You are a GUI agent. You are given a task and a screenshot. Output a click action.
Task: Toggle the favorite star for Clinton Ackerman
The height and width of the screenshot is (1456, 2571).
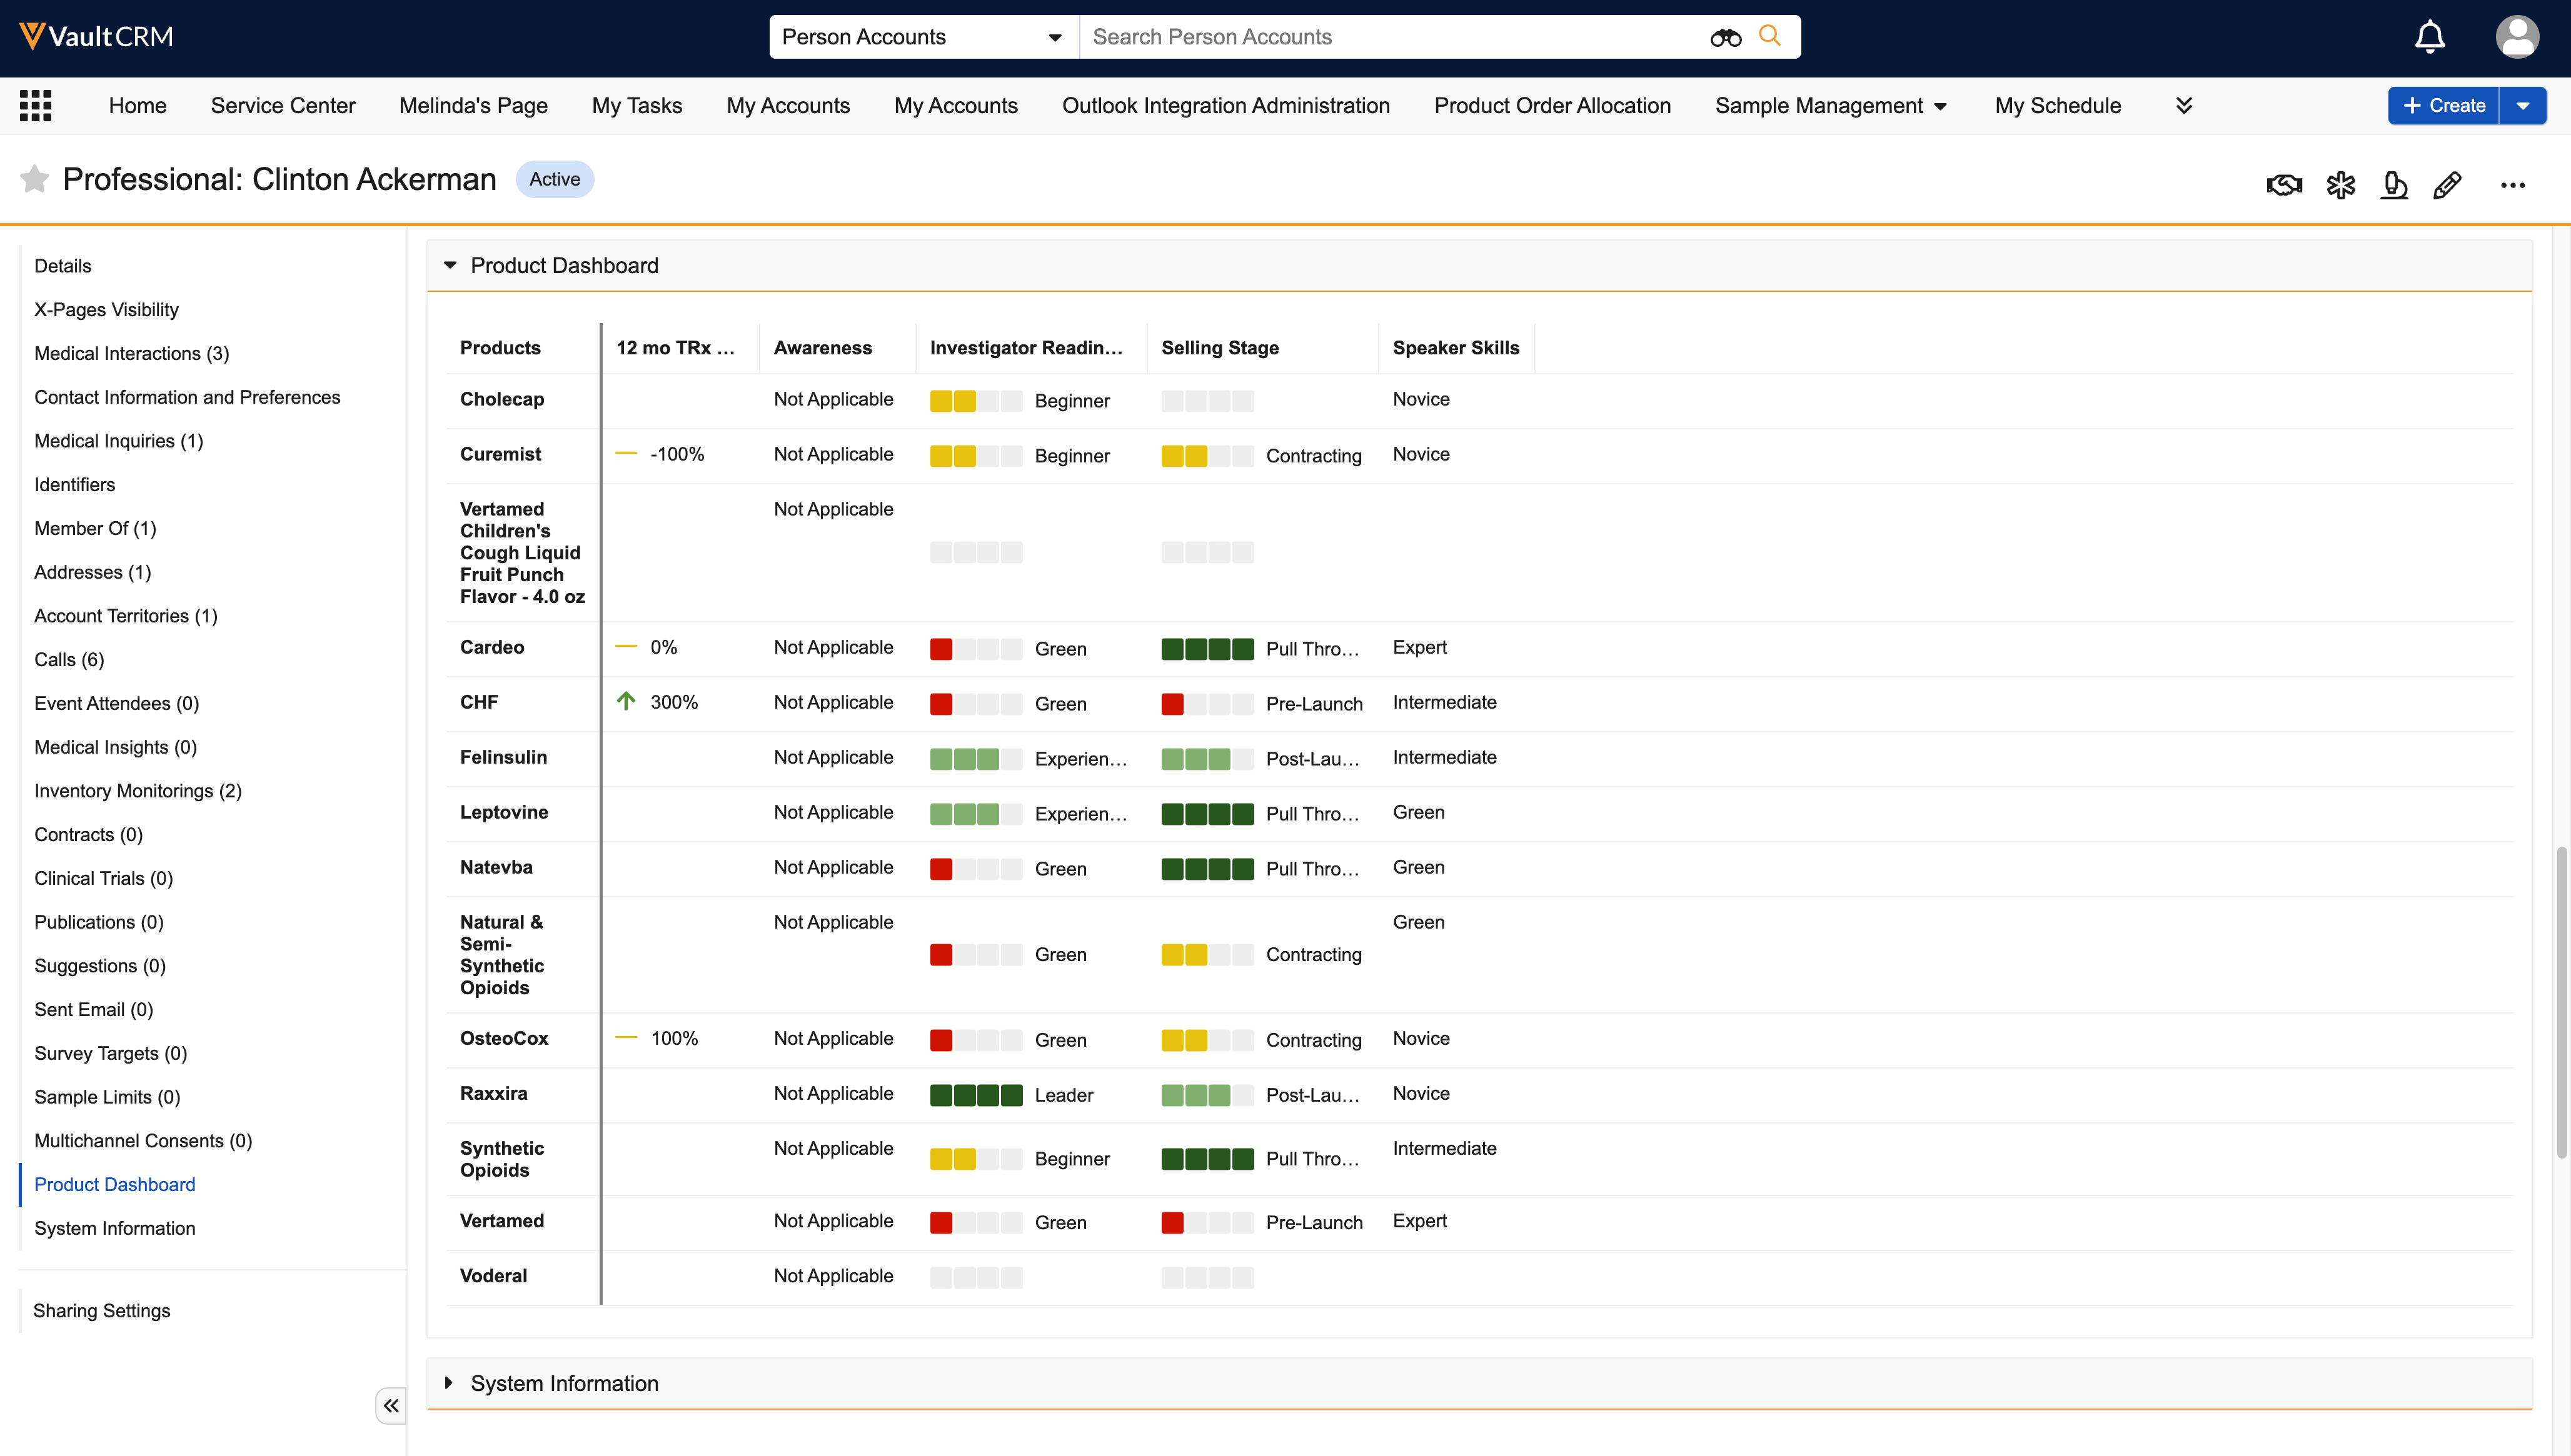pos(34,179)
